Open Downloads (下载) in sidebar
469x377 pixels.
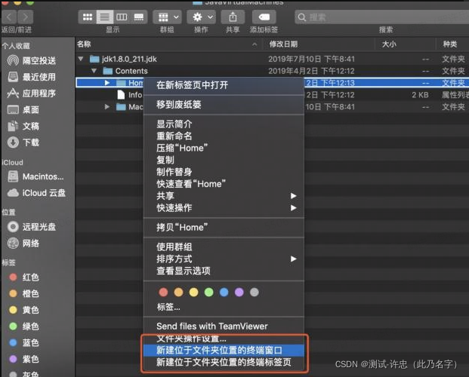[x=23, y=143]
